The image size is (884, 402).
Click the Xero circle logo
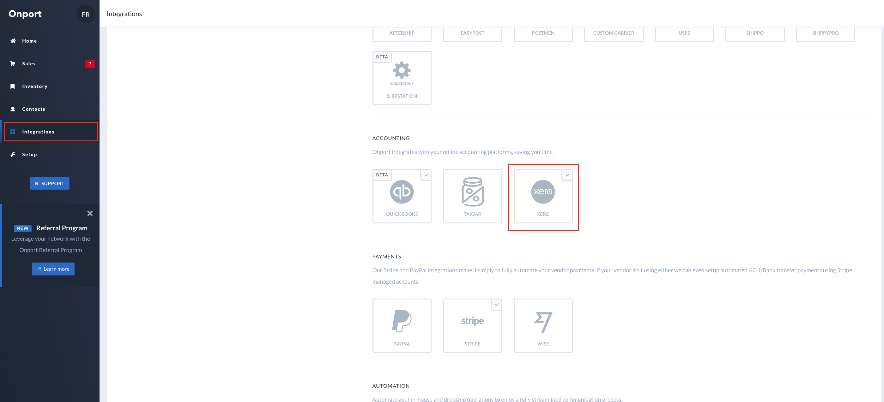[x=543, y=192]
